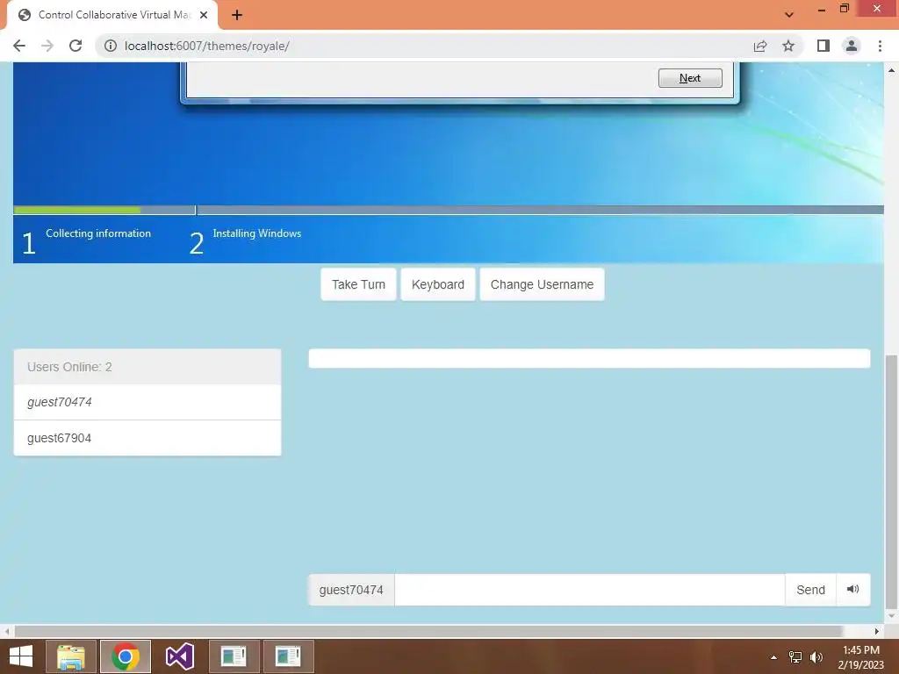Open File Explorer from taskbar
899x674 pixels.
pyautogui.click(x=71, y=656)
